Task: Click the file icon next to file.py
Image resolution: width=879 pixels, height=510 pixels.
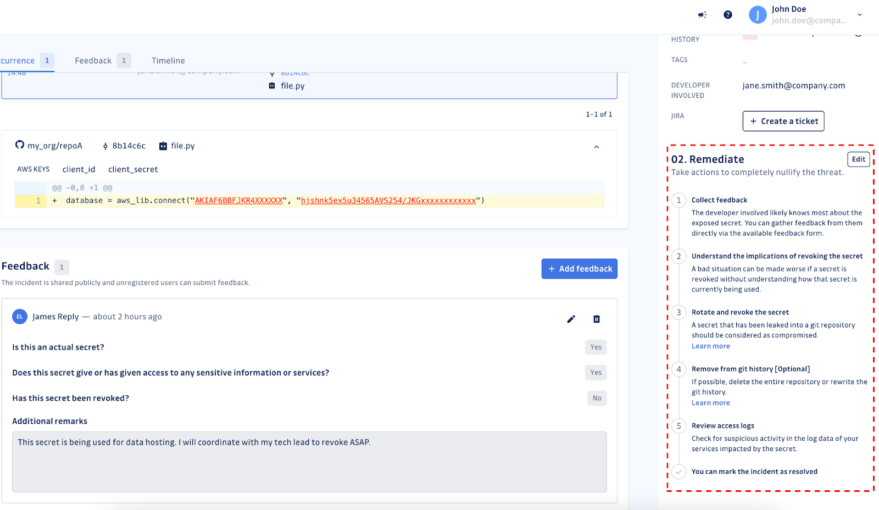Action: (x=162, y=146)
